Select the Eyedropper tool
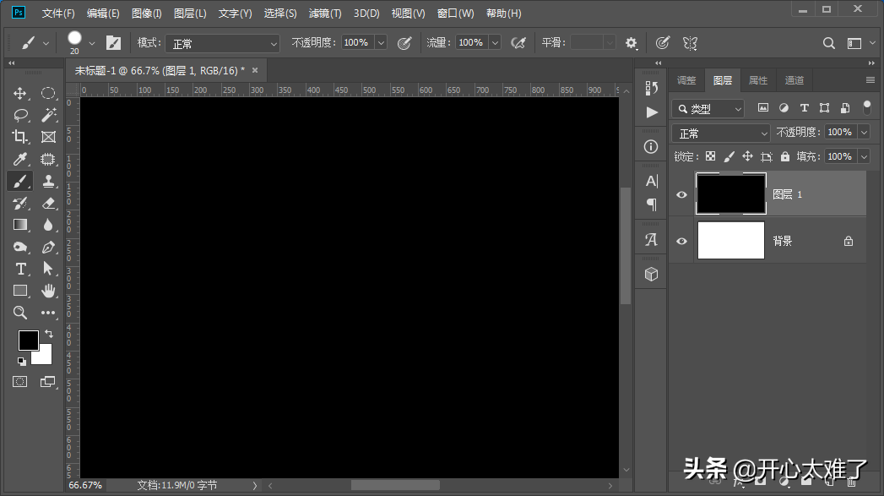This screenshot has width=884, height=496. 20,159
